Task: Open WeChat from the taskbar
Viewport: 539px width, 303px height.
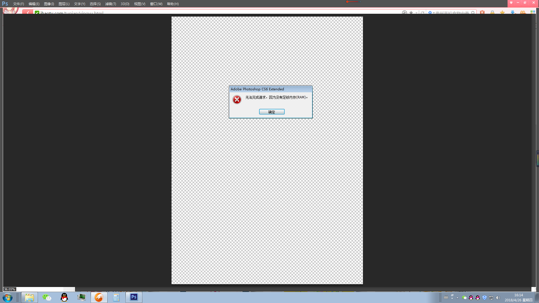Action: 47,297
